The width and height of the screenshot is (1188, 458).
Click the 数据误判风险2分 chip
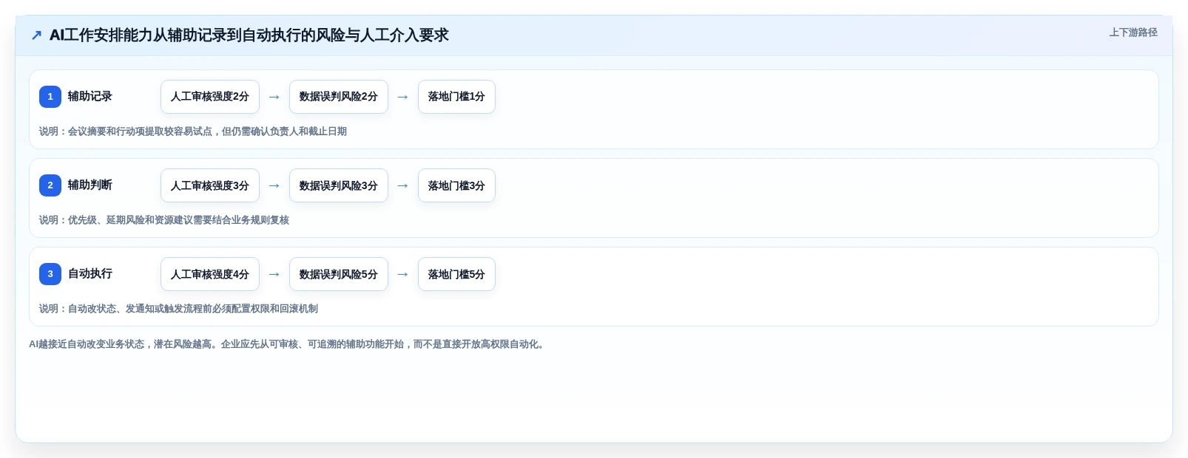pyautogui.click(x=339, y=97)
